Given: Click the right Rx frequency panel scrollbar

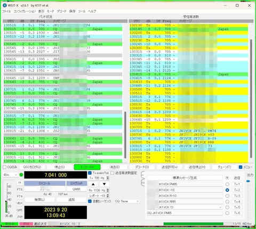Looking at the screenshot, I should 251,99.
